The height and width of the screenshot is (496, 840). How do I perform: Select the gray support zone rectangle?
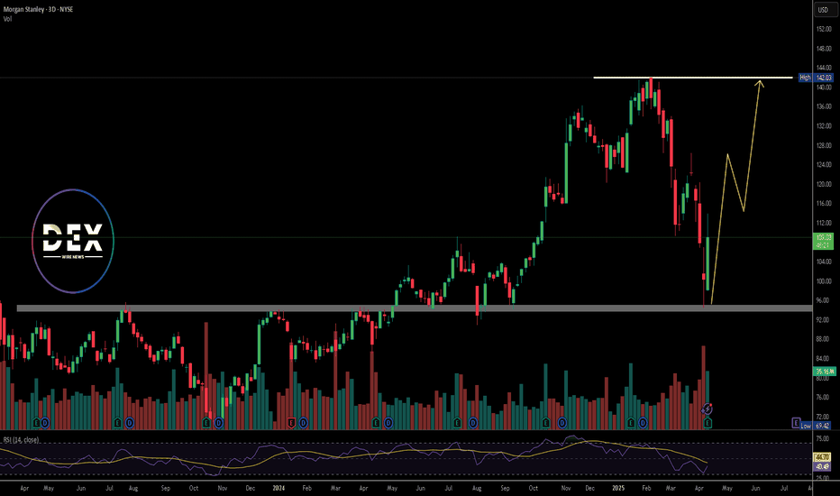pyautogui.click(x=414, y=308)
